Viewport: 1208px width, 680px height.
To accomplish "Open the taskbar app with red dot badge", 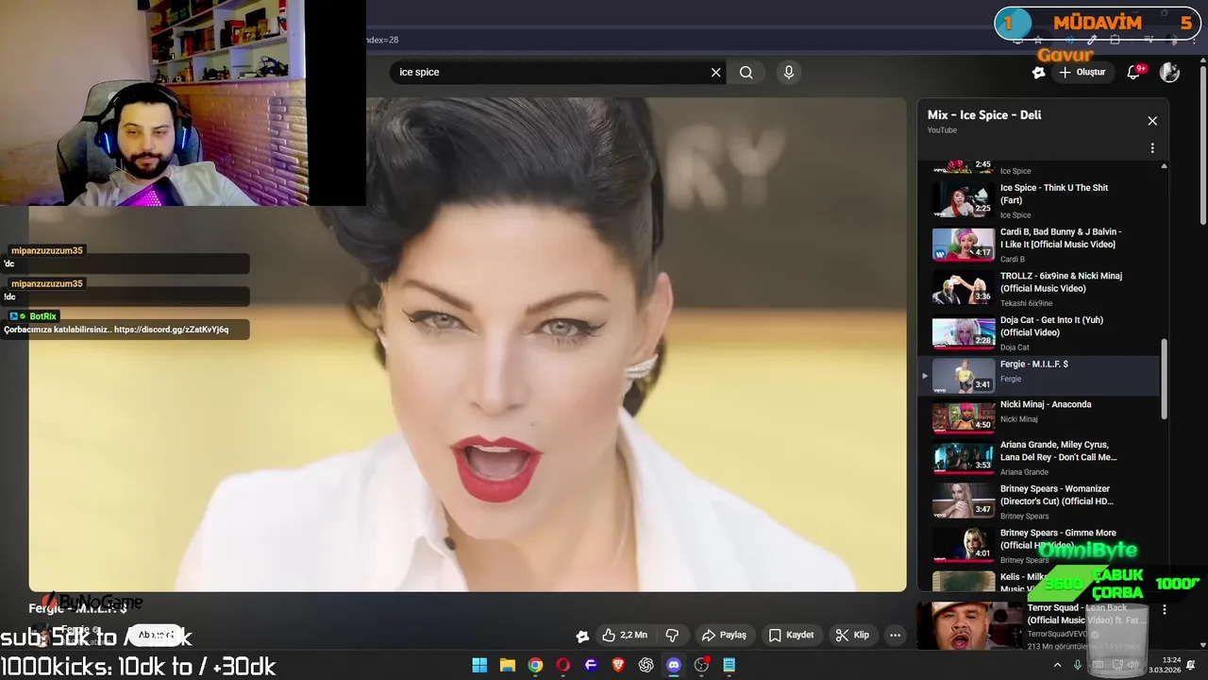I will click(701, 665).
